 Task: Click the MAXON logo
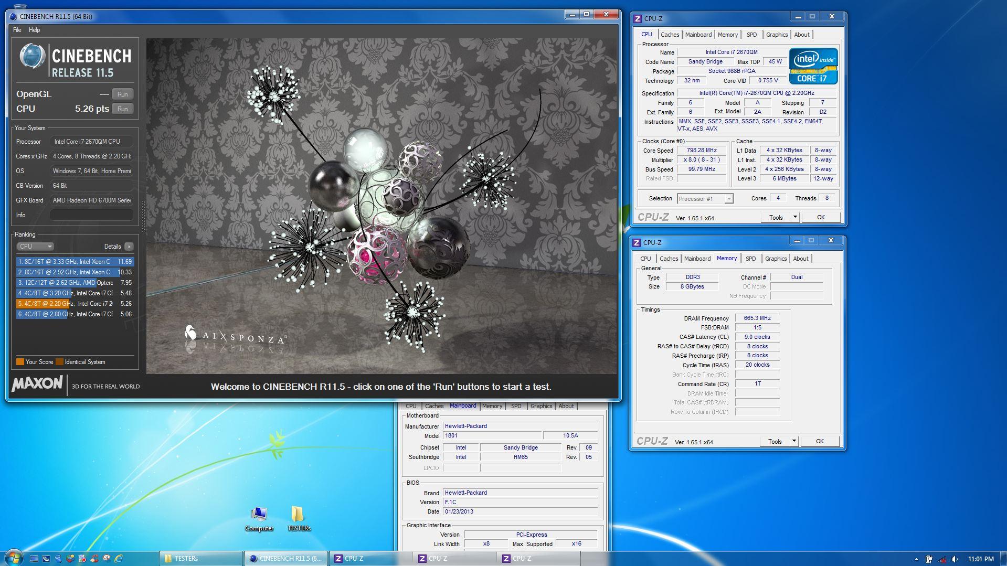38,384
